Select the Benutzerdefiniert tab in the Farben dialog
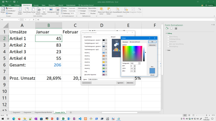216x121 pixels. pyautogui.click(x=135, y=42)
